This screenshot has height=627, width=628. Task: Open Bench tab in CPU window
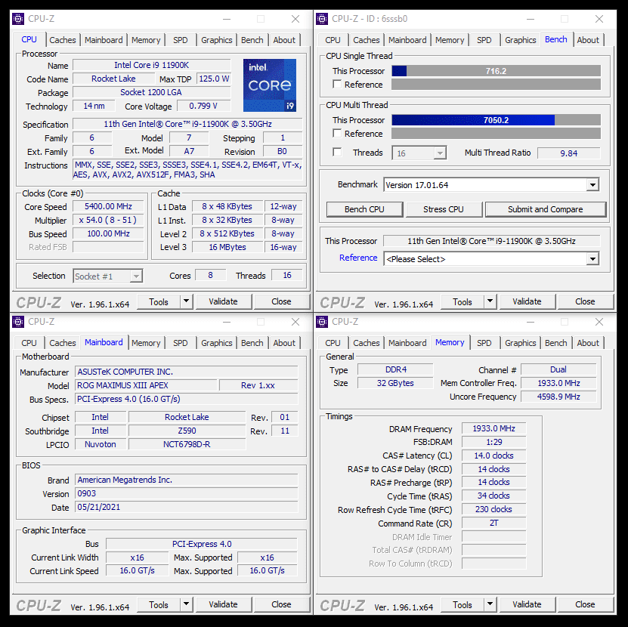click(252, 40)
